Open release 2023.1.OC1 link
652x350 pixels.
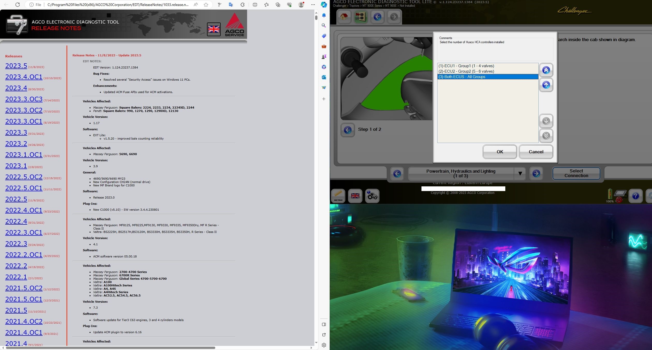24,155
